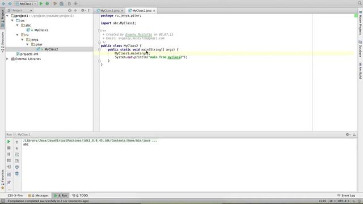Collapse the src folder
Image resolution: width=363 pixels, height=204 pixels.
12,20
